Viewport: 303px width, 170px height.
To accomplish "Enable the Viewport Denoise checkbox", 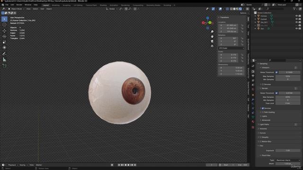I will pyautogui.click(x=263, y=85).
